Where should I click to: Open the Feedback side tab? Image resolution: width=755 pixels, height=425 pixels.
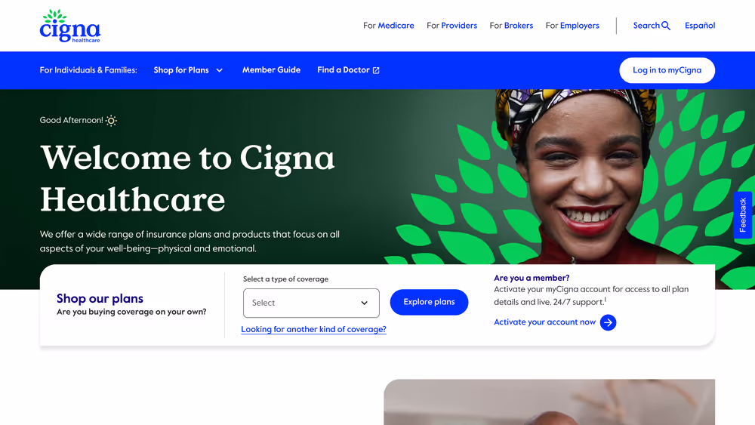point(742,214)
